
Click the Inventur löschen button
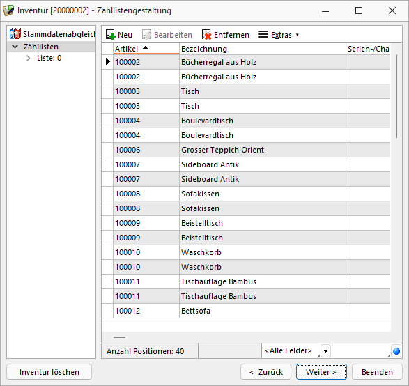pos(49,371)
